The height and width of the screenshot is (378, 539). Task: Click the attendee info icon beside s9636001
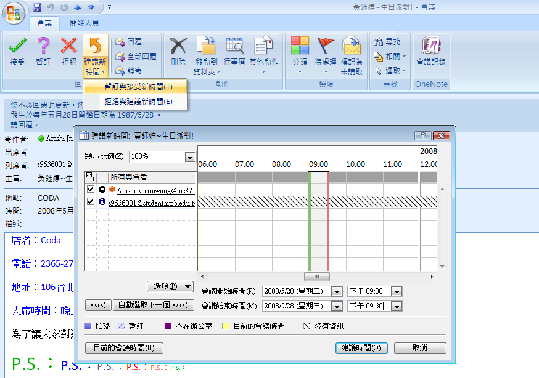102,202
